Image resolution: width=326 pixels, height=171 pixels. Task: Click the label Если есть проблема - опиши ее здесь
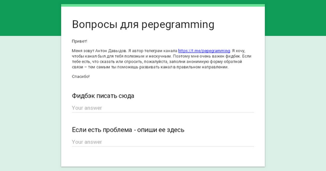pos(128,130)
